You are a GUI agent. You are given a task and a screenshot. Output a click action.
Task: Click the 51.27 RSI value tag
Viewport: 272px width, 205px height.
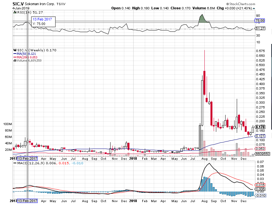pyautogui.click(x=260, y=28)
